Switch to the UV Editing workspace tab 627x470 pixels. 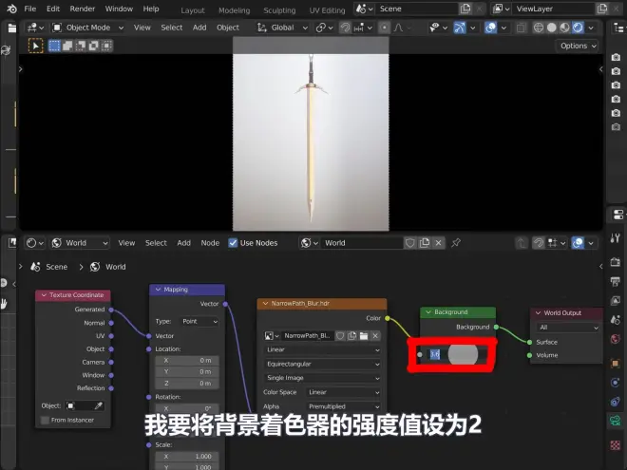327,10
